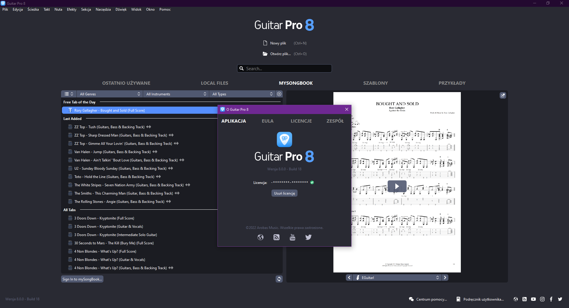This screenshot has width=569, height=308.
Task: Play the Bought and Sold preview
Action: pyautogui.click(x=397, y=186)
